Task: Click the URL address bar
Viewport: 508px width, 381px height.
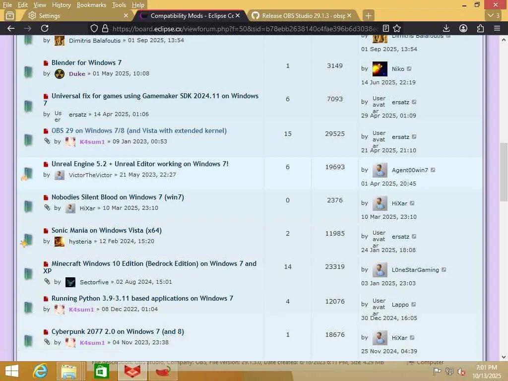Action: 245,28
